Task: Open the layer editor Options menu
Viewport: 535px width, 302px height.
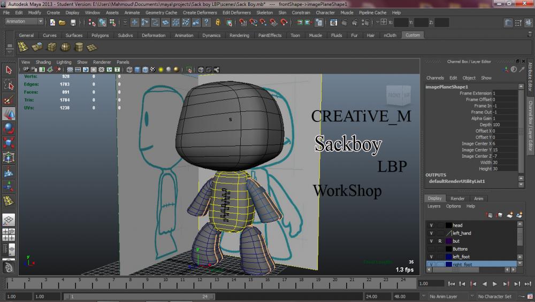Action: click(x=453, y=206)
